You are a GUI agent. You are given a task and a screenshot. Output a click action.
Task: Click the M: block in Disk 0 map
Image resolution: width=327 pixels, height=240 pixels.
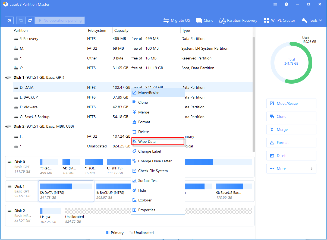(71, 167)
